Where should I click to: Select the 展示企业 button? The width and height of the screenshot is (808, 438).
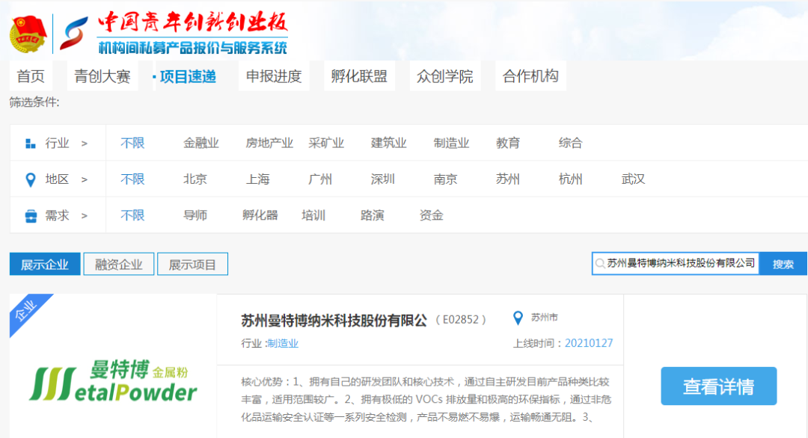click(45, 264)
